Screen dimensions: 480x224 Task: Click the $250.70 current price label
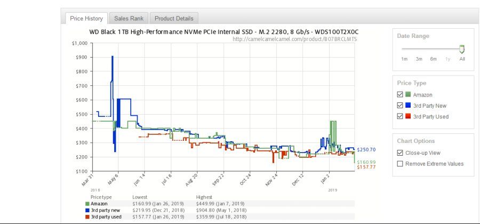[366, 150]
